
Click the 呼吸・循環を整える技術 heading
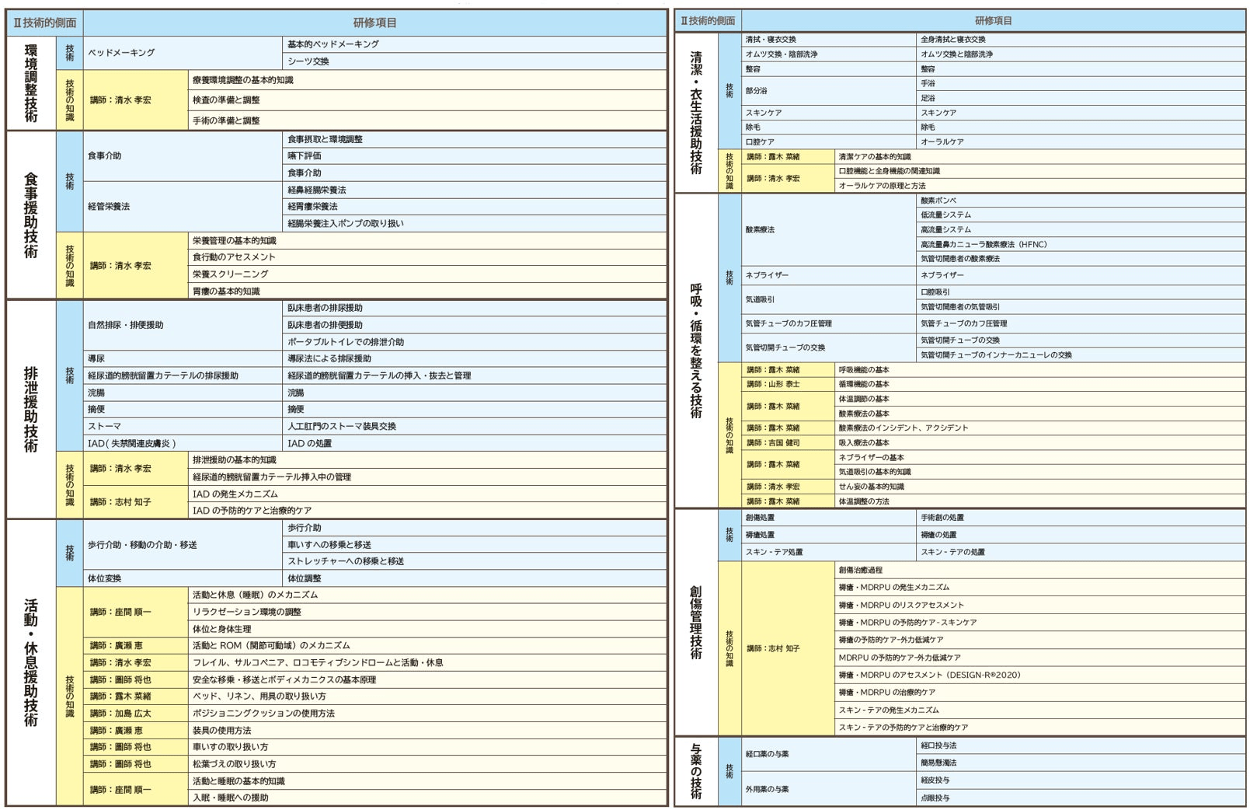pos(696,351)
